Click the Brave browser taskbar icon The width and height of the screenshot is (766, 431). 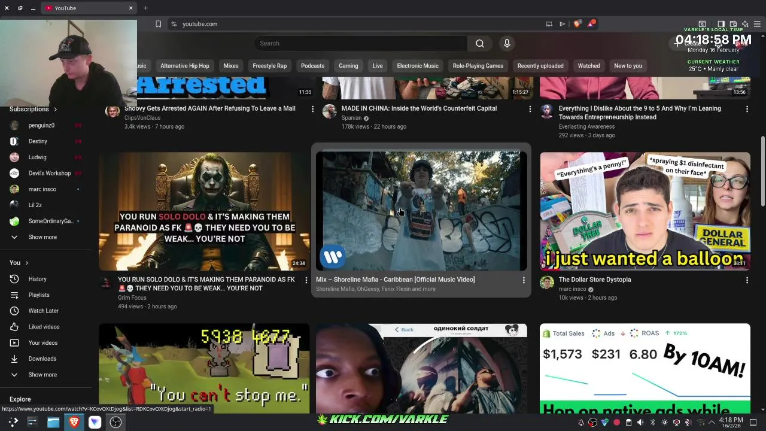[x=74, y=422]
